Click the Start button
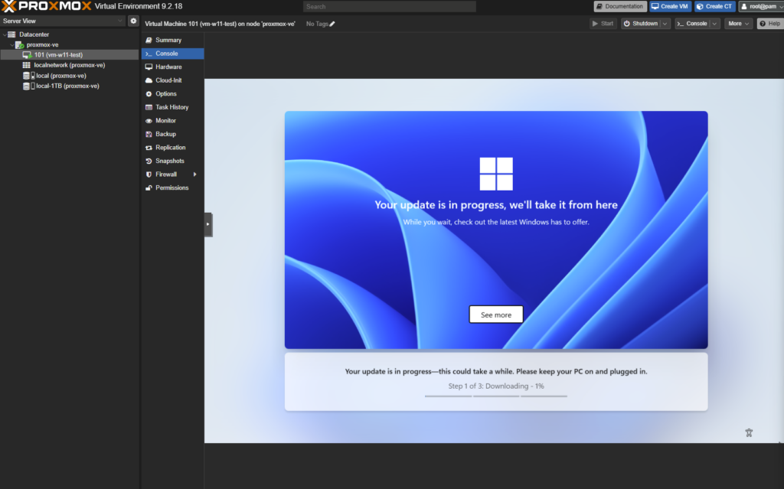Viewport: 784px width, 489px height. pyautogui.click(x=603, y=24)
